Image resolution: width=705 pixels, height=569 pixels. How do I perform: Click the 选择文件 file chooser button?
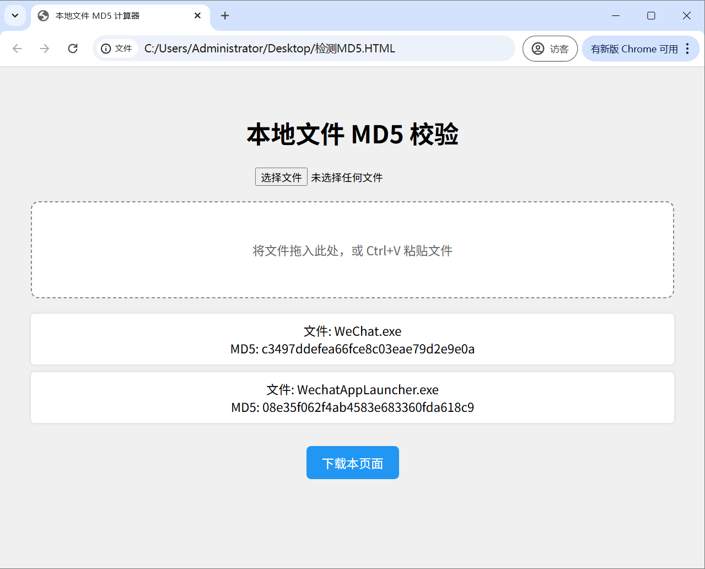point(281,177)
